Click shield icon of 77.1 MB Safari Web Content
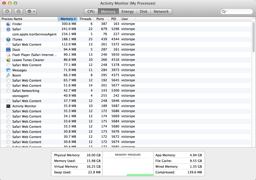 (8, 65)
